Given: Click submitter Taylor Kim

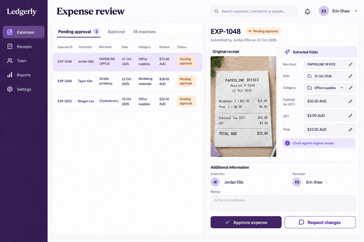Looking at the screenshot, I should pos(85,81).
